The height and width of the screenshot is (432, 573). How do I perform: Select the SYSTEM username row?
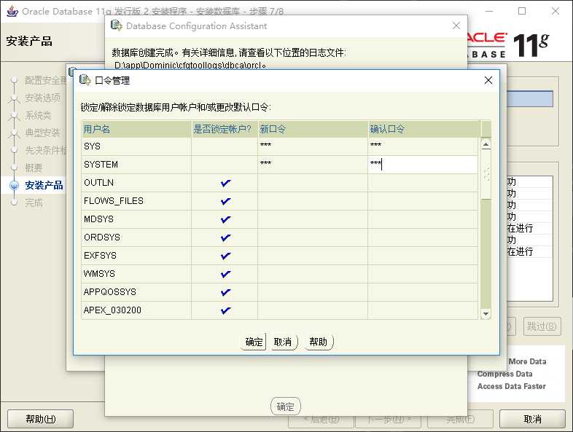click(x=136, y=165)
